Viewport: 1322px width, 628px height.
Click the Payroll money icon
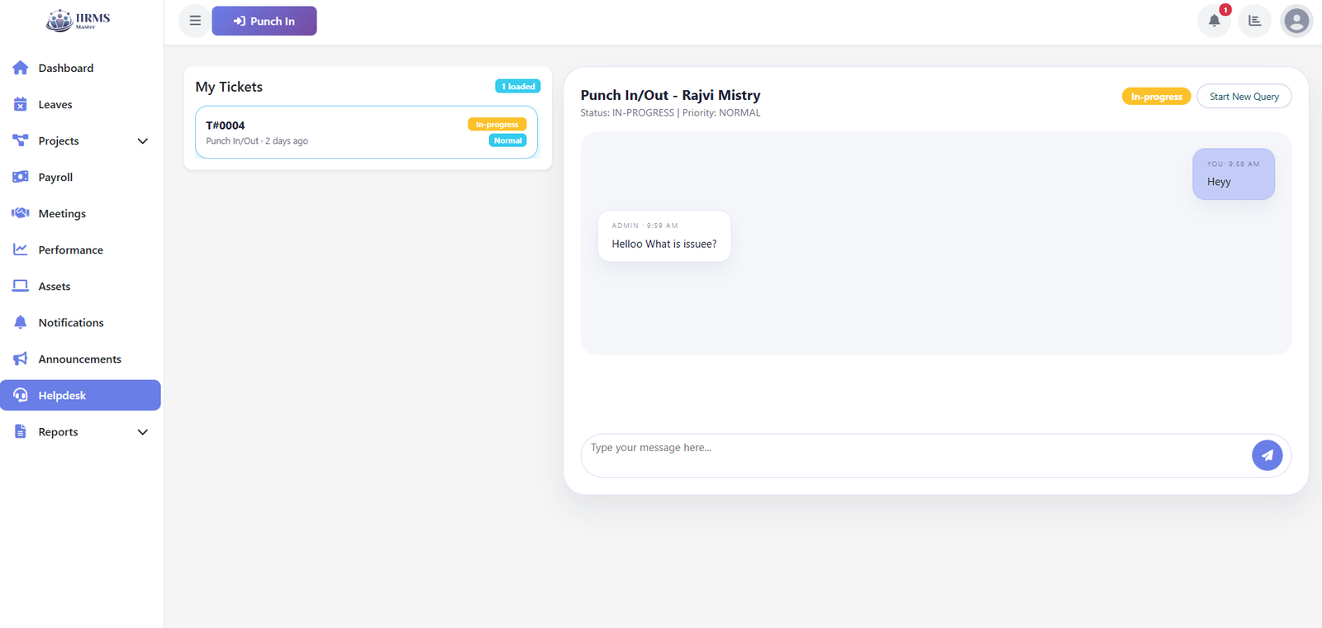click(21, 177)
